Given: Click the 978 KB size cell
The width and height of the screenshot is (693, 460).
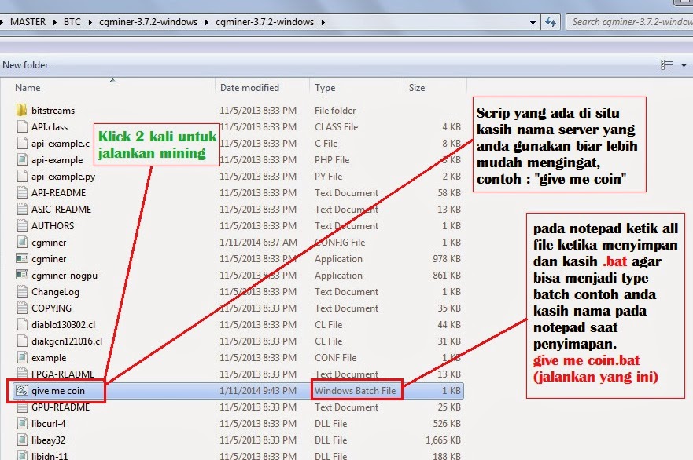Looking at the screenshot, I should tap(446, 259).
